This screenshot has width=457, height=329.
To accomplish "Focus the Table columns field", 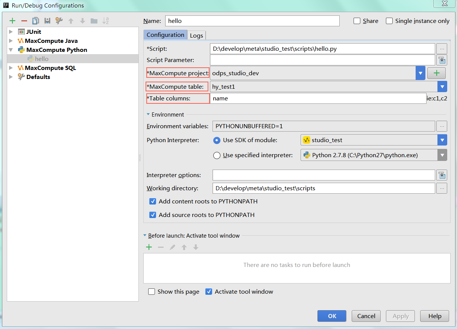I will click(x=318, y=99).
